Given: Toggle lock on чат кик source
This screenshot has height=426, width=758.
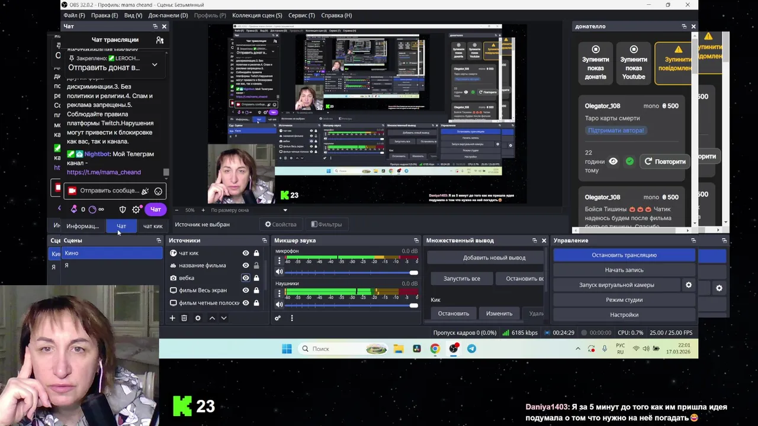Looking at the screenshot, I should 256,253.
